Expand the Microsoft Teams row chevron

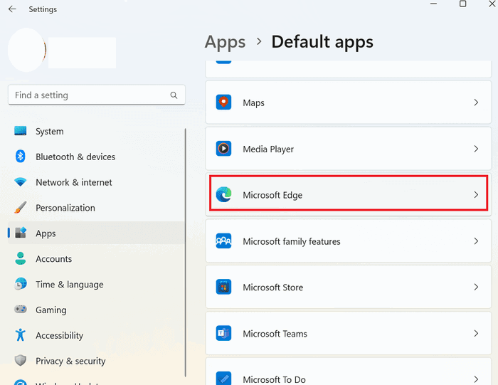476,333
